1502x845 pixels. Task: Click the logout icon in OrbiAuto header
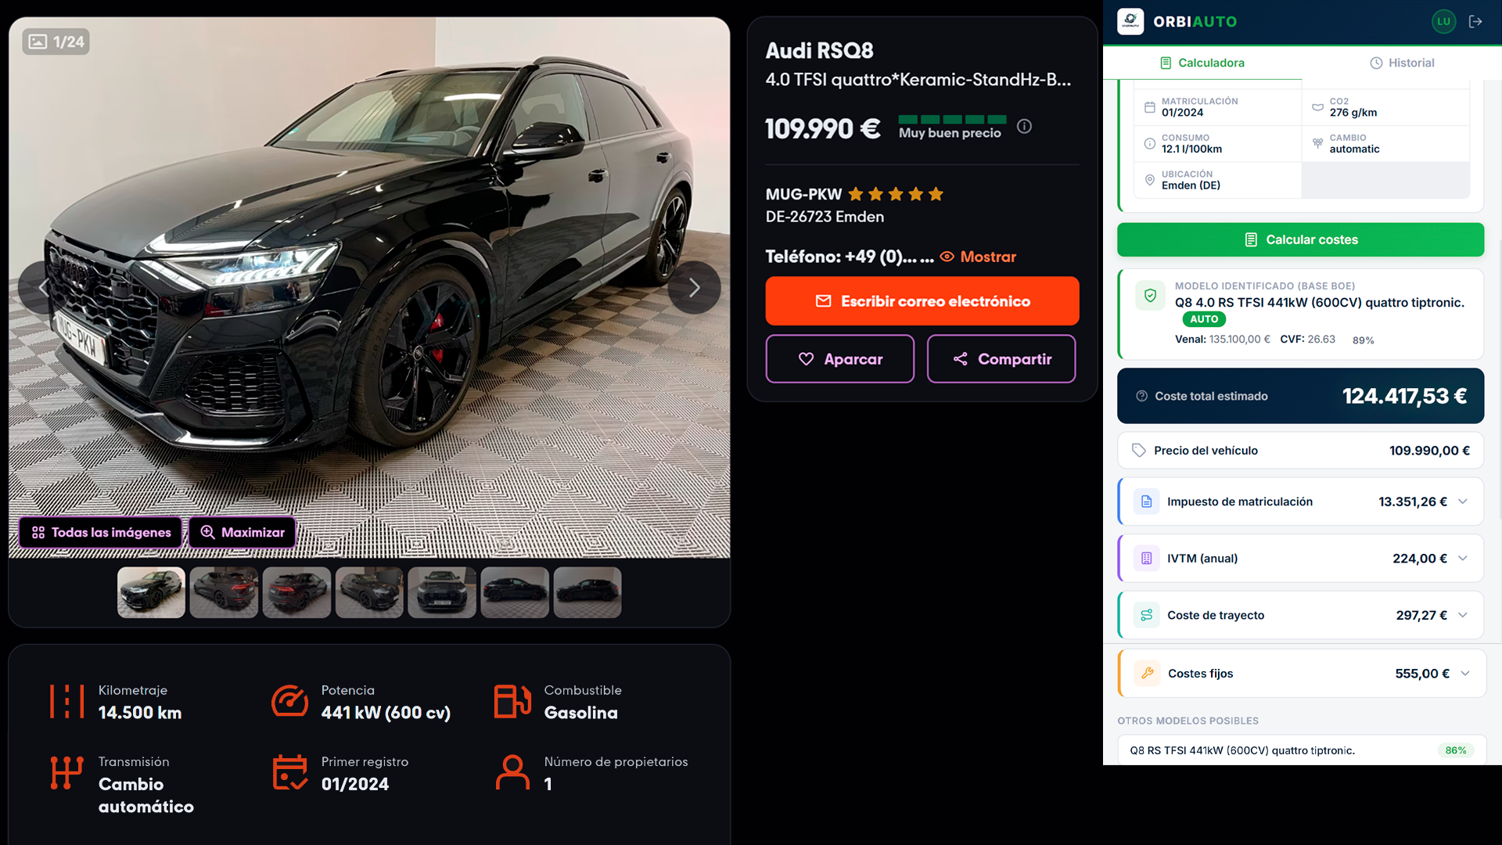coord(1477,21)
